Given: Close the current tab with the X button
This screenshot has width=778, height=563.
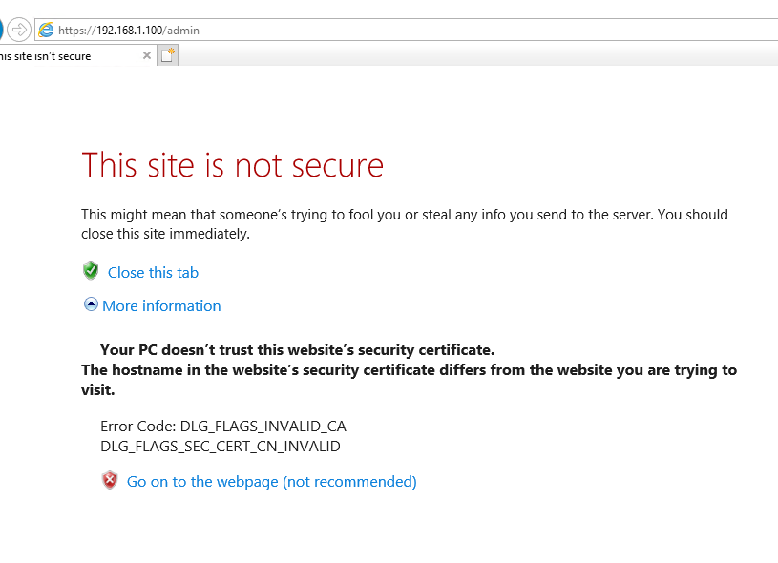Looking at the screenshot, I should (x=147, y=56).
